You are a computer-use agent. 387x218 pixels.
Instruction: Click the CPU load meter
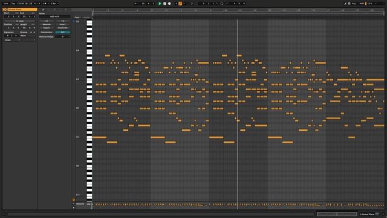pos(369,4)
